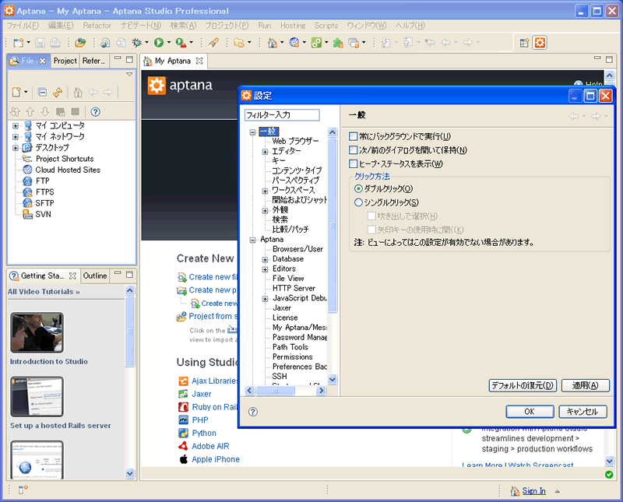Click the Open Perspective icon at toolbar right
The width and height of the screenshot is (623, 502).
coord(524,43)
